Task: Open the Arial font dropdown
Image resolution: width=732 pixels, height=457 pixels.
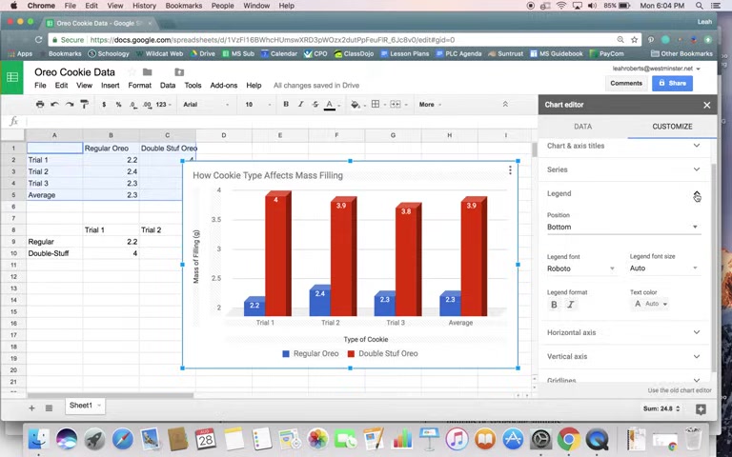Action: coord(206,105)
